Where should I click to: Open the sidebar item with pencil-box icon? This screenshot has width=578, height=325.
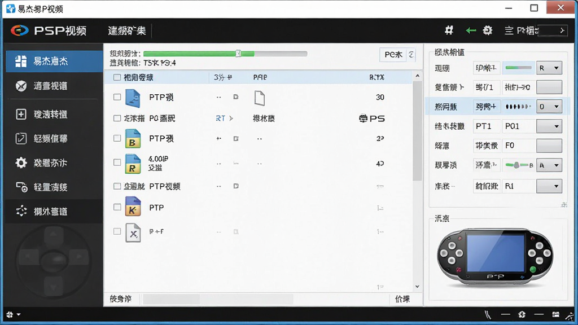coord(54,139)
